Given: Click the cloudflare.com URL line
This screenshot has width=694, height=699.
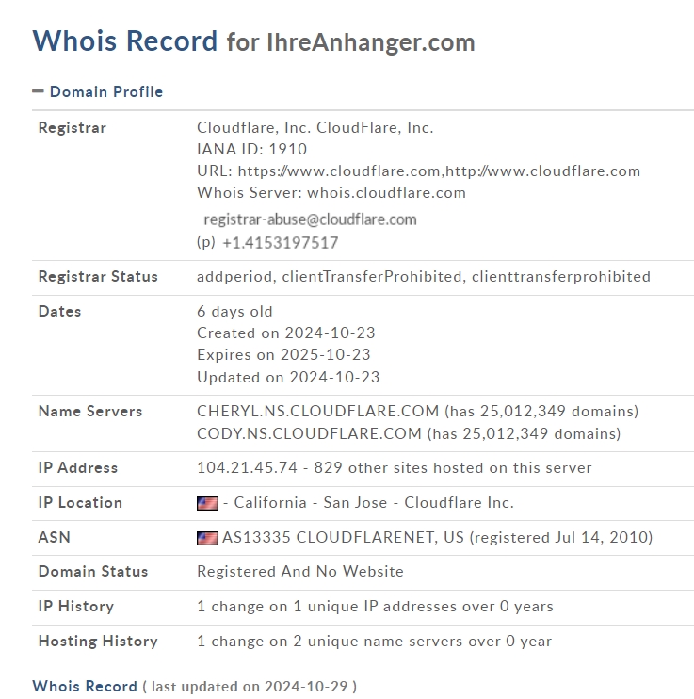Looking at the screenshot, I should [418, 171].
